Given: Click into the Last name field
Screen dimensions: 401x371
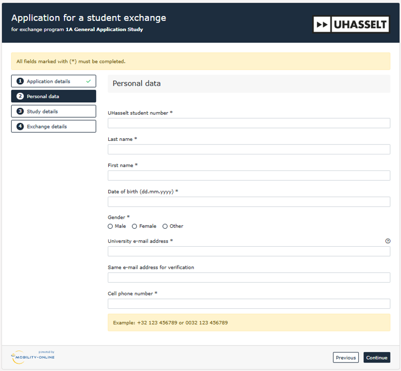Looking at the screenshot, I should [249, 149].
